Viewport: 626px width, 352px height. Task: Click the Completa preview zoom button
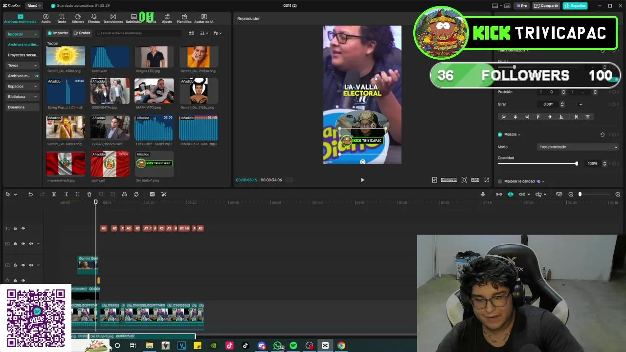(x=449, y=180)
